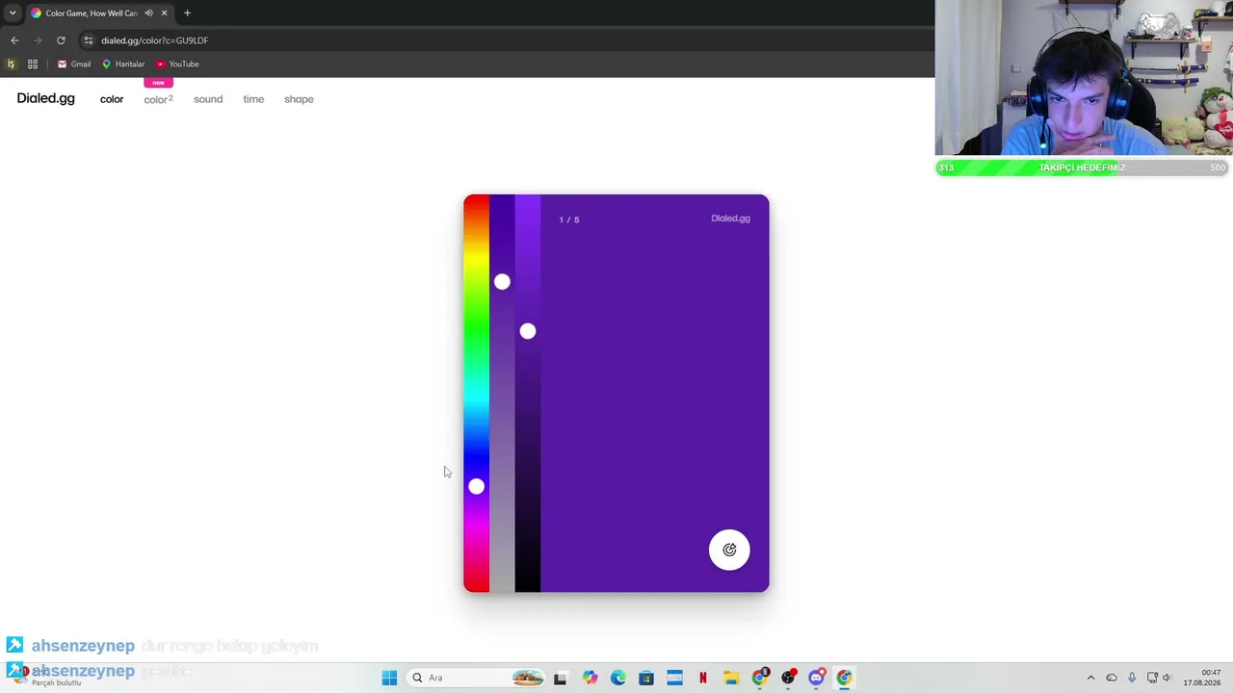Open OBS Studio from the taskbar
This screenshot has width=1233, height=693.
coord(788,678)
